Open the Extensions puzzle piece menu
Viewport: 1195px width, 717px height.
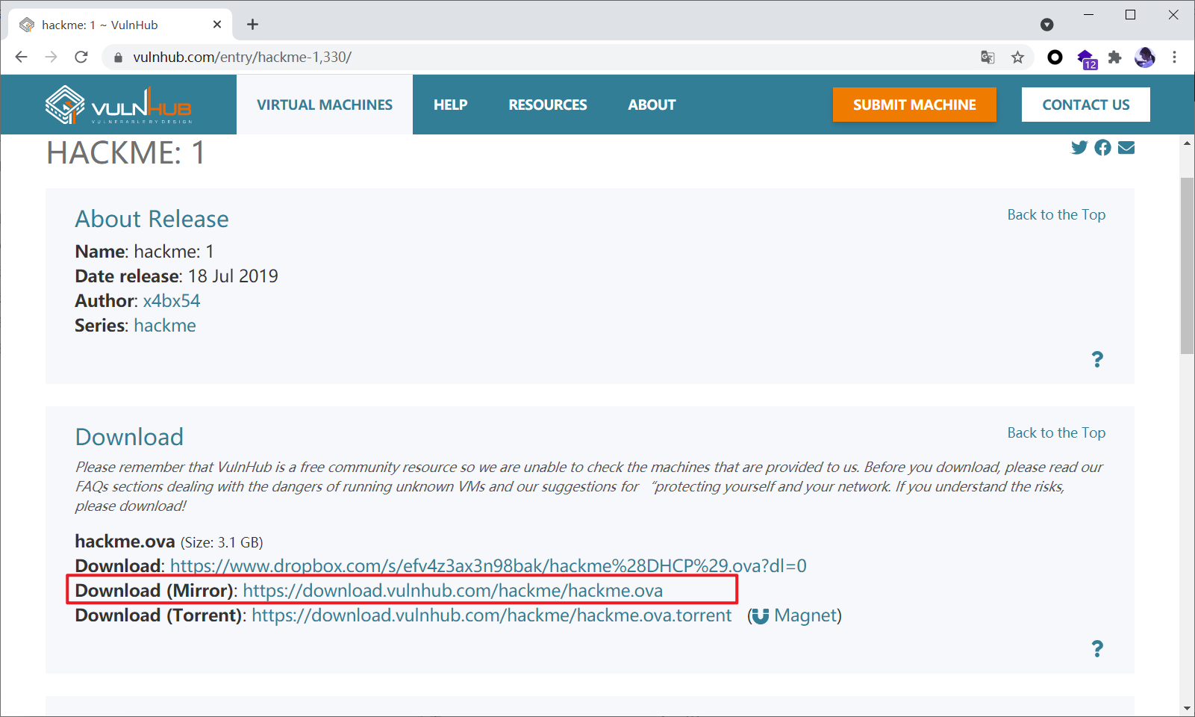click(1115, 57)
